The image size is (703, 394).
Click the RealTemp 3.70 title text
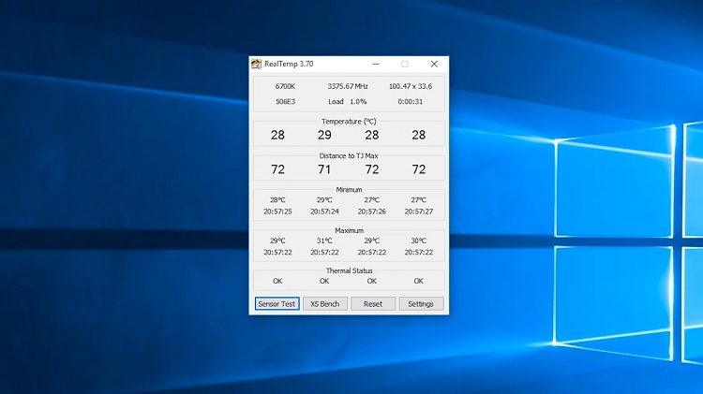pos(289,64)
